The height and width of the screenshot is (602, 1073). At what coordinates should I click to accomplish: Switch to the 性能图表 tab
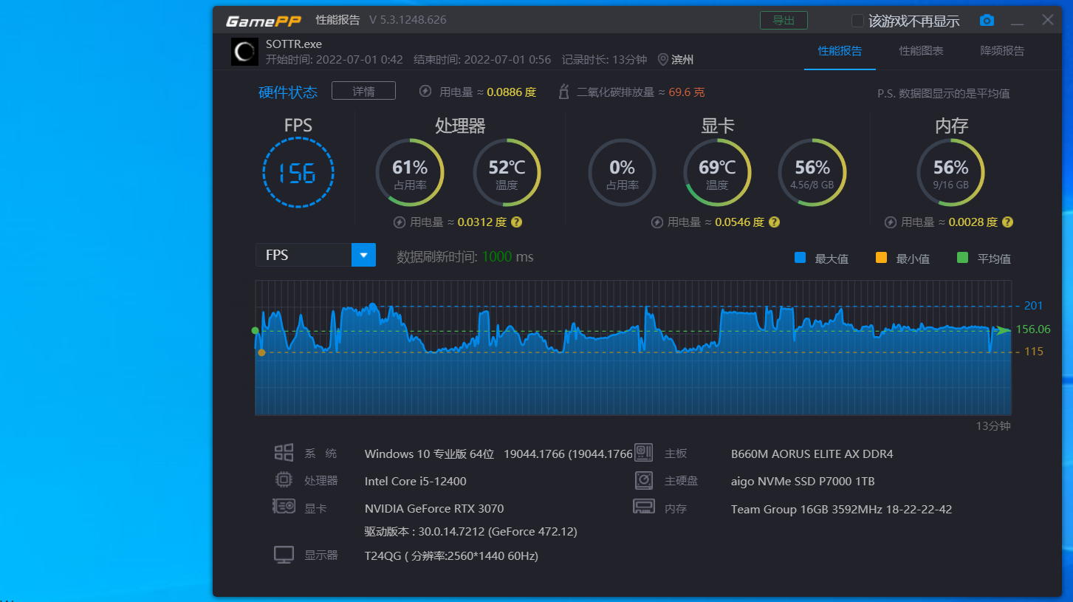pos(920,51)
